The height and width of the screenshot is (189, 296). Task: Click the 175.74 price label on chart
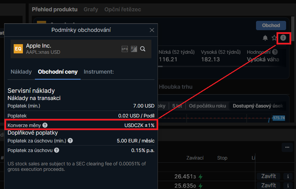[x=279, y=118]
